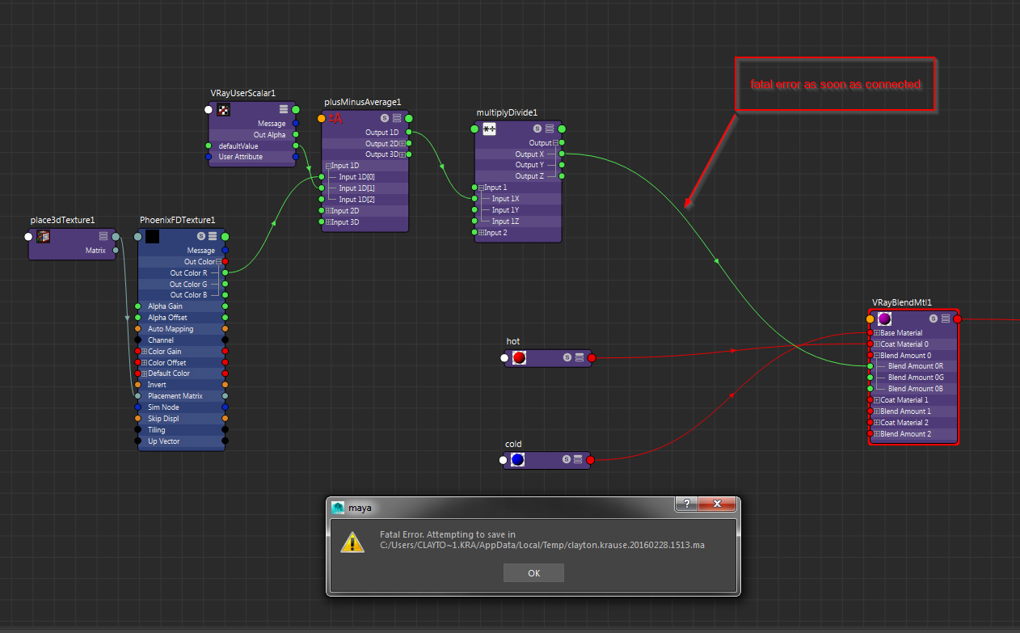The width and height of the screenshot is (1020, 633).
Task: Click the purple sphere swatch on VRayBlendMtl1
Action: pos(884,319)
